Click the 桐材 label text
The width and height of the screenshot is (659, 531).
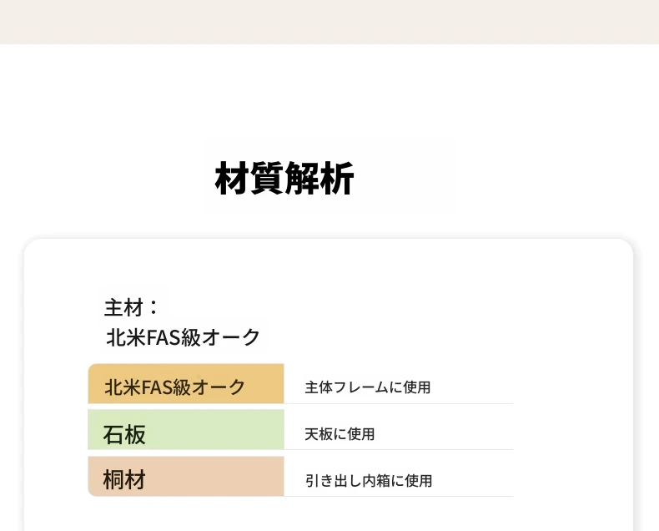[124, 480]
